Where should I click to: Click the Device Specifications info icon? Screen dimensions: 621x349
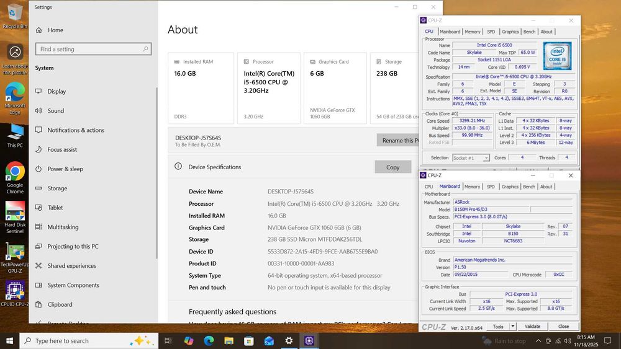pyautogui.click(x=178, y=166)
